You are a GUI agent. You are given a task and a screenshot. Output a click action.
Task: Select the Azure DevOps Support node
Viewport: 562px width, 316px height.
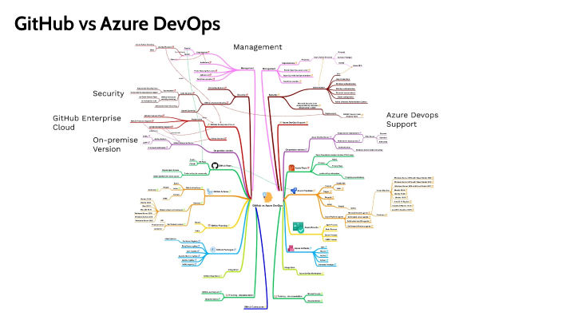tap(294, 123)
